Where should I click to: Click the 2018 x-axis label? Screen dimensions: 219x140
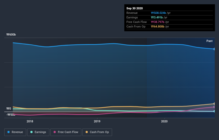coord(30,121)
